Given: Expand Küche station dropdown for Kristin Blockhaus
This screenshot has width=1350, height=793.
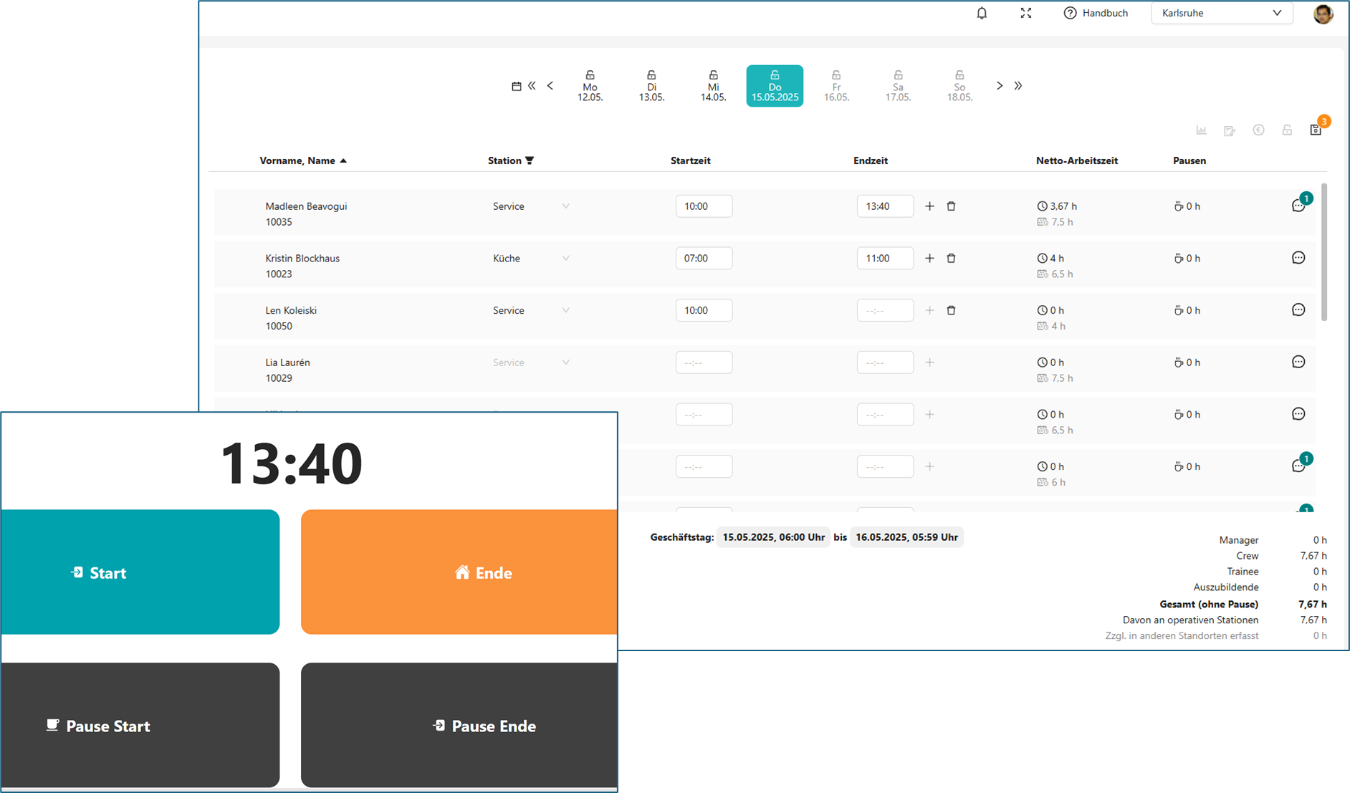Looking at the screenshot, I should (x=565, y=259).
